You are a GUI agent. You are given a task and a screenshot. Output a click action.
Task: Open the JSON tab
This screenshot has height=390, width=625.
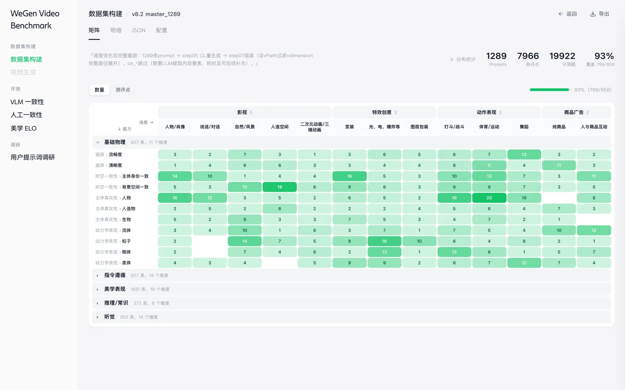(138, 30)
